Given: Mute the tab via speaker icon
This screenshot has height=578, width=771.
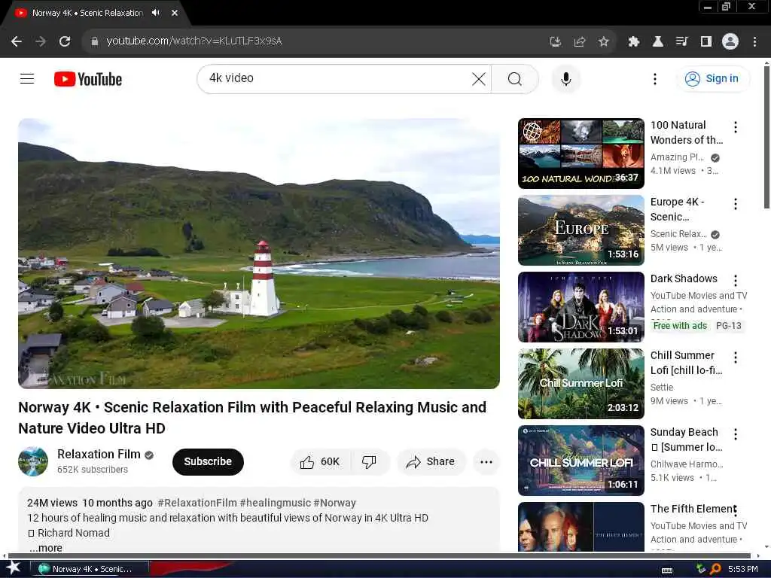Looking at the screenshot, I should pos(156,13).
